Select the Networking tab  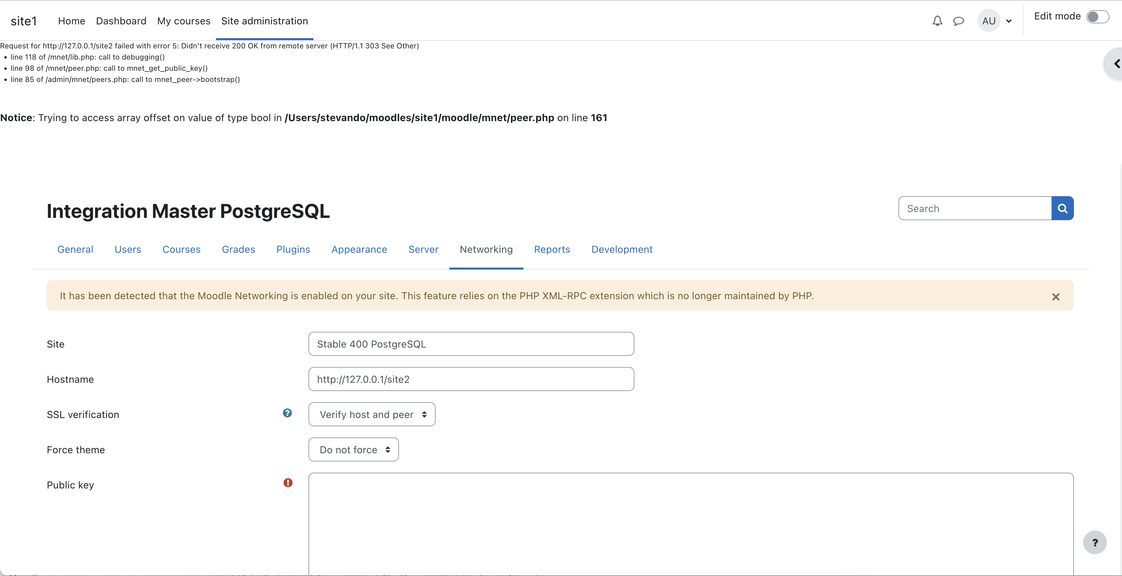[x=486, y=249]
